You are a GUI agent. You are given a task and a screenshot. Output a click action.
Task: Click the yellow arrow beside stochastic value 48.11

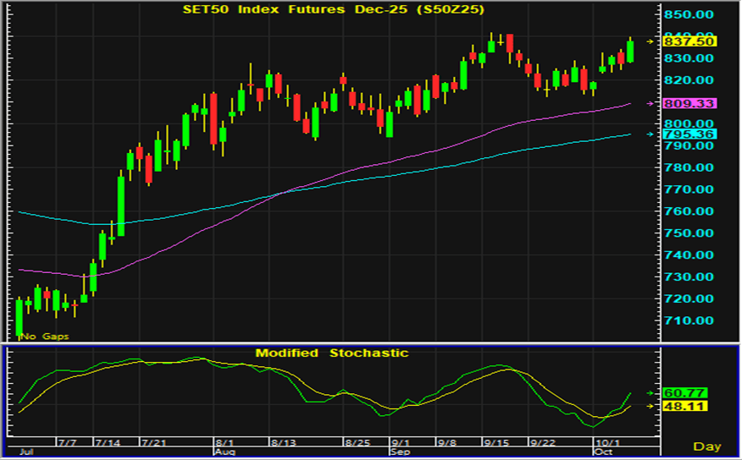651,406
